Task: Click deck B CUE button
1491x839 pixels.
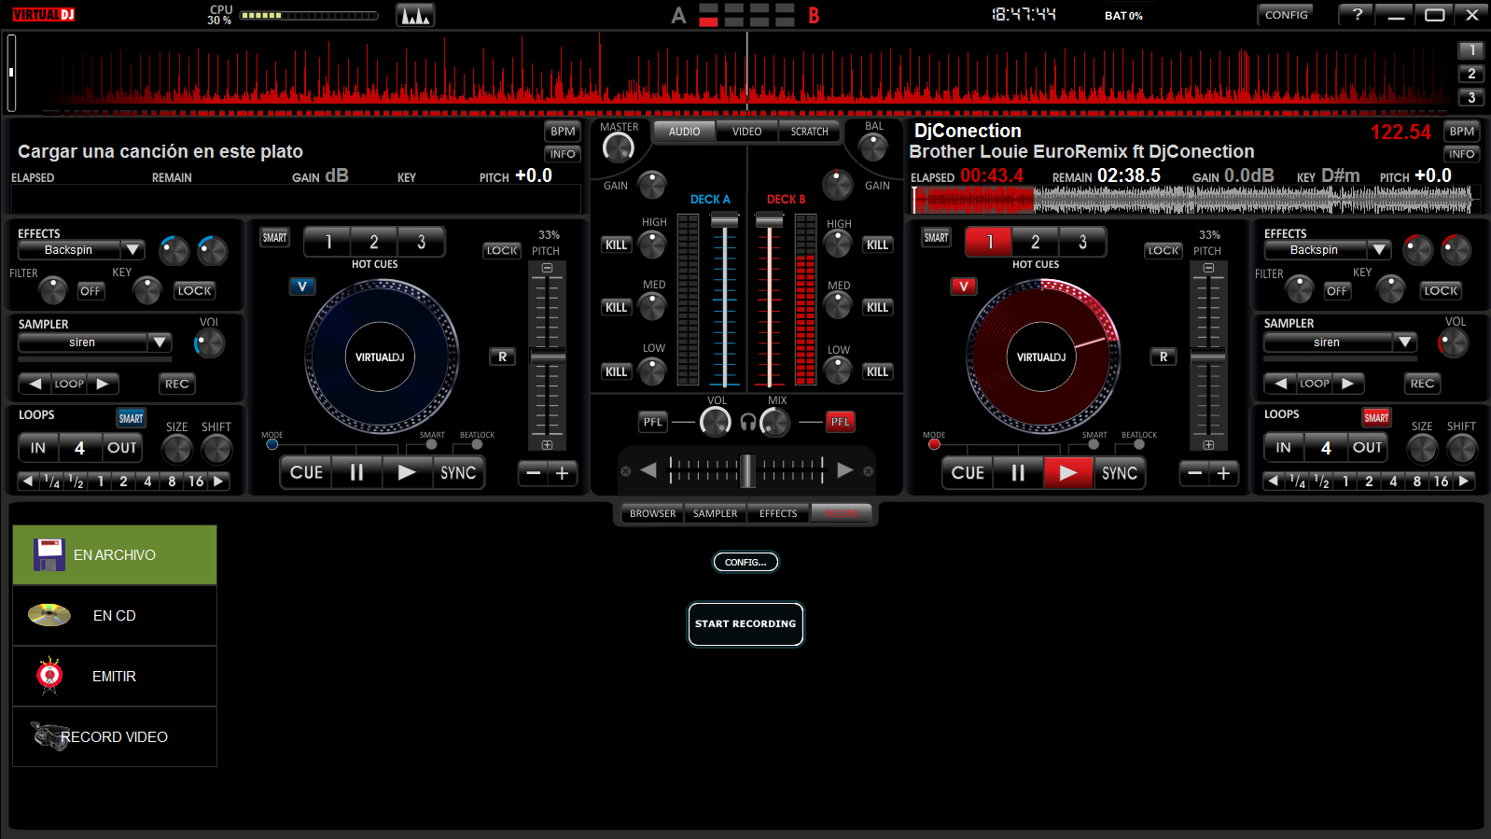Action: click(x=968, y=473)
